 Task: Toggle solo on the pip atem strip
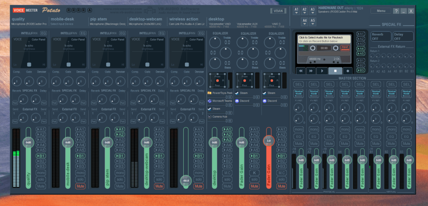(120, 180)
